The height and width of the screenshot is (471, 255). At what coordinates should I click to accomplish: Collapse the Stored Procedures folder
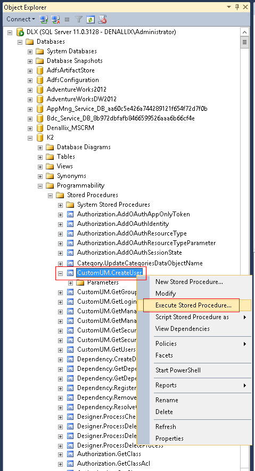(51, 195)
